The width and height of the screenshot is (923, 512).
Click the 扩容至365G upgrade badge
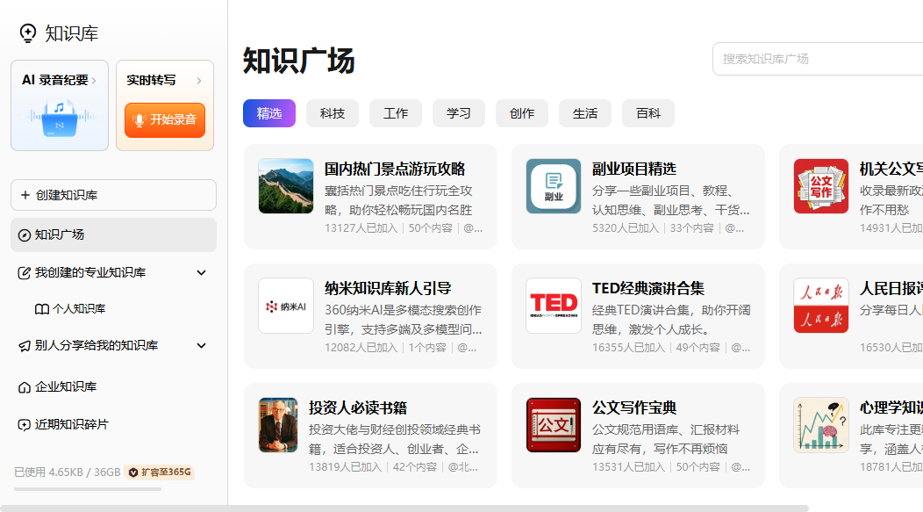pos(160,472)
